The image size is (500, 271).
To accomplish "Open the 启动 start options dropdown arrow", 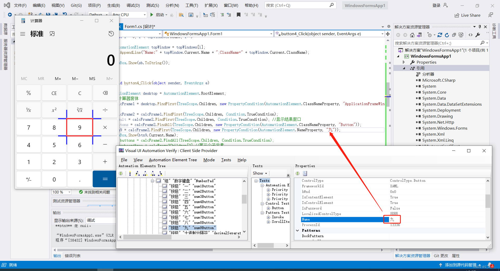I will [x=166, y=15].
